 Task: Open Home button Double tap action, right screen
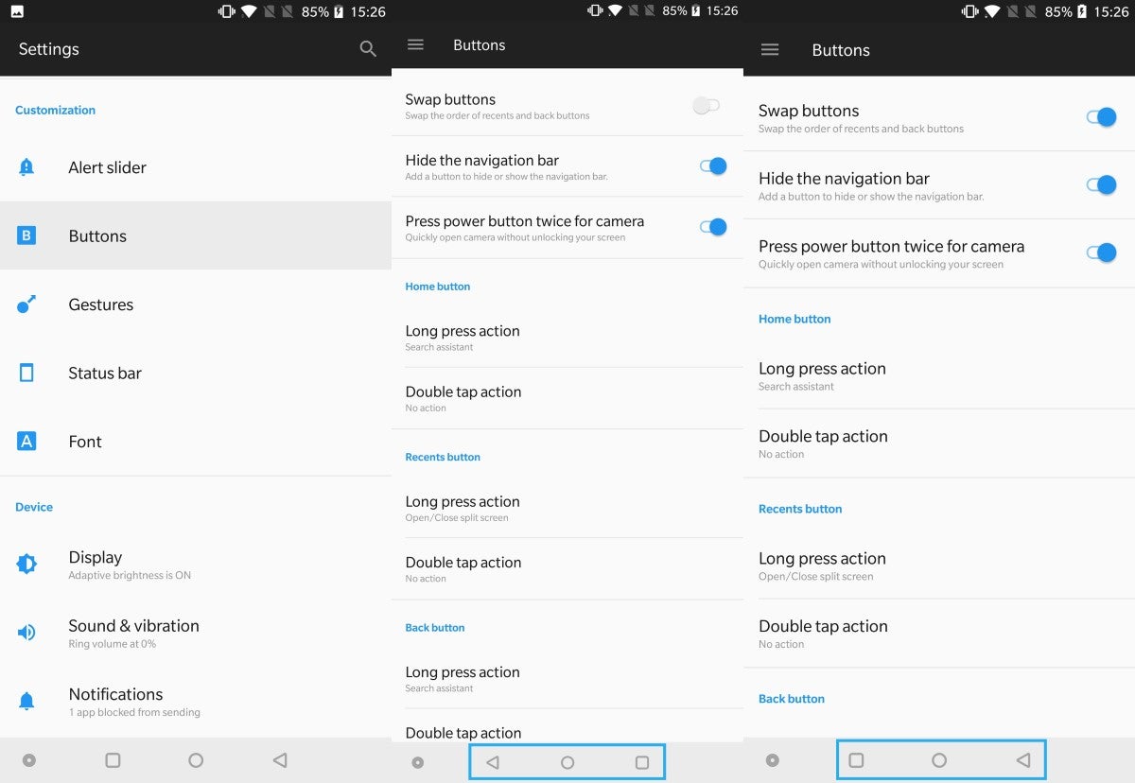(x=939, y=444)
